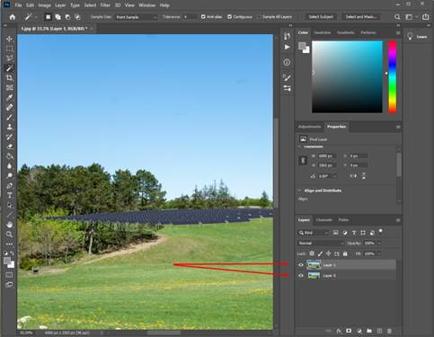Hide Layer 1 with eye icon

click(301, 265)
